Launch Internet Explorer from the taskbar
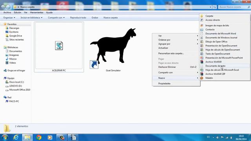 tap(16, 137)
